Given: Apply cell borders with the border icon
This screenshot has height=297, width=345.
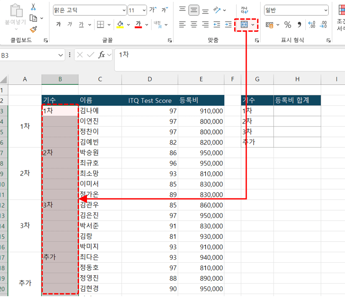Looking at the screenshot, I should (100, 24).
